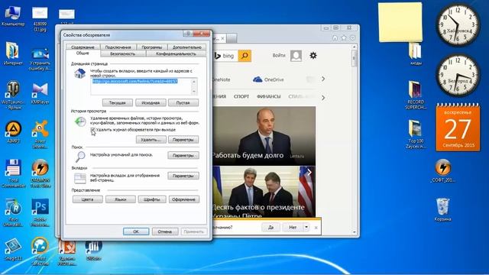
Task: Open the RECORD SUPERCH... desktop item
Action: [x=416, y=95]
